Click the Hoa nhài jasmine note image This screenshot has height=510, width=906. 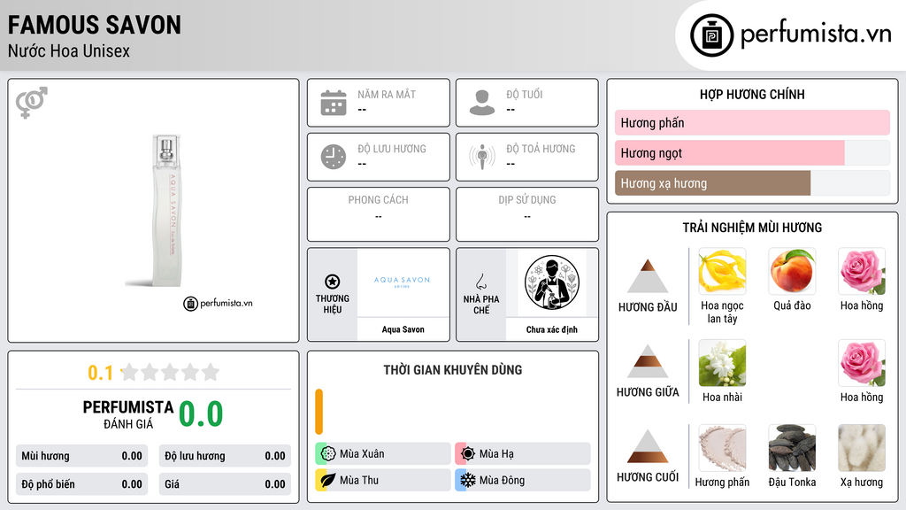tap(722, 363)
